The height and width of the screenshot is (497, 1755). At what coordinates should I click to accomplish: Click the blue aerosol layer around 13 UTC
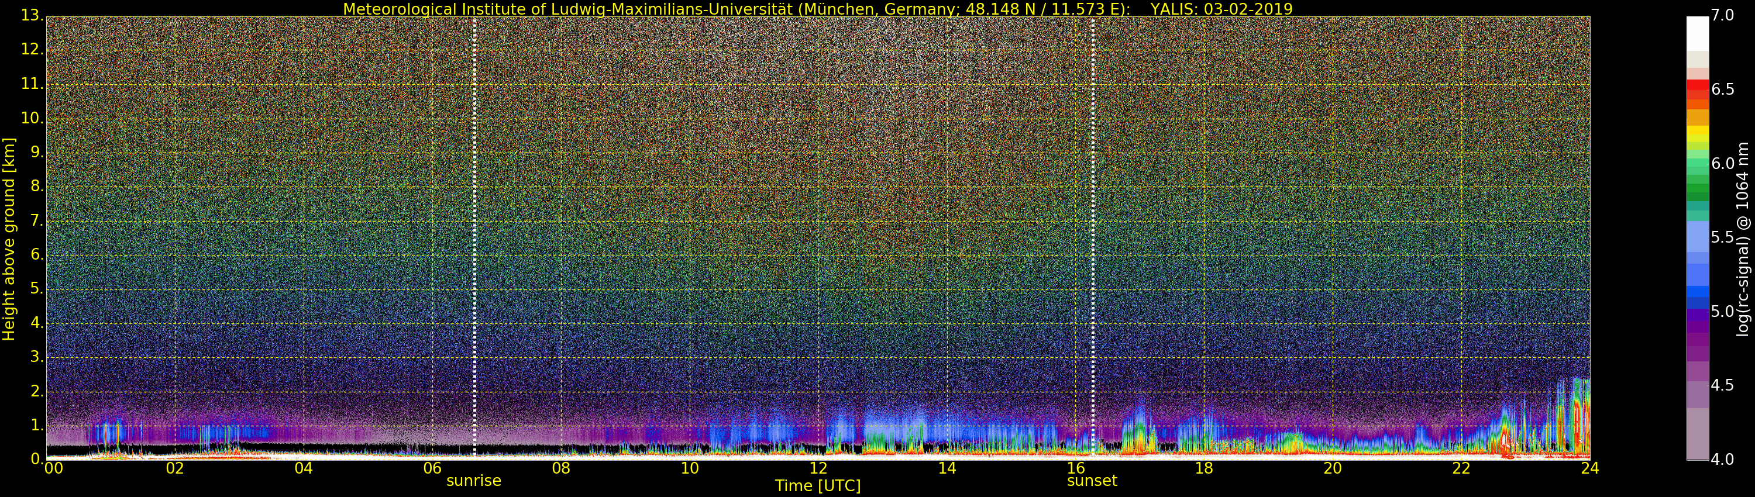click(x=896, y=426)
